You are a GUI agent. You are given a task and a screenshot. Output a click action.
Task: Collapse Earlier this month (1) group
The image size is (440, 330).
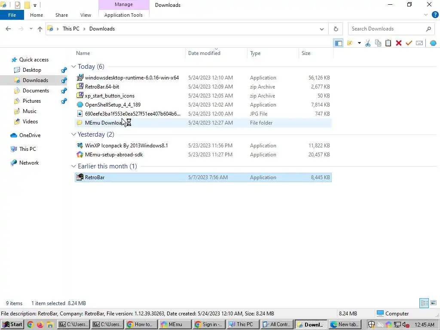click(73, 166)
